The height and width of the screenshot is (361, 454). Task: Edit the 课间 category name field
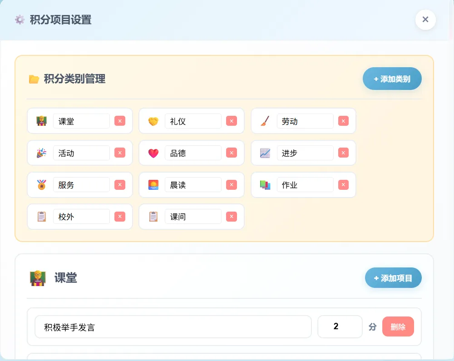coord(193,217)
